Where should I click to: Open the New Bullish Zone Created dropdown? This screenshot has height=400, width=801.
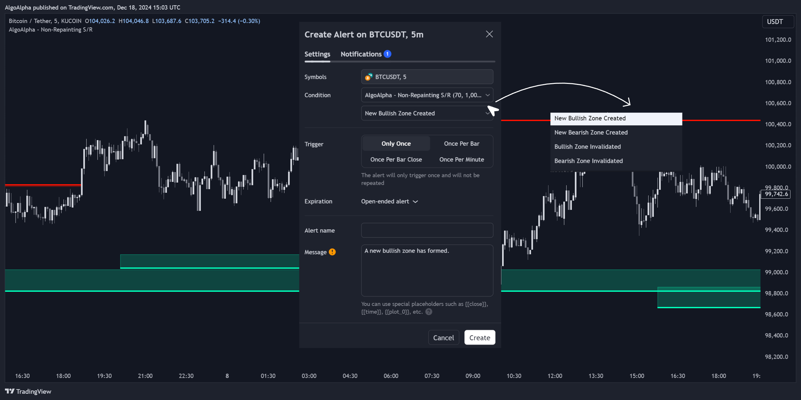[x=427, y=113]
